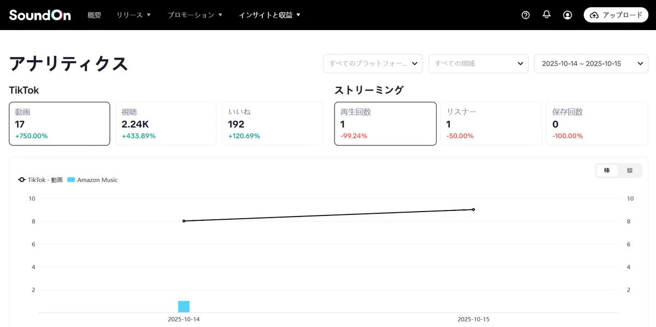Click the blue Amazon Music bar for 2025-10-14
656x327 pixels.
click(x=184, y=307)
